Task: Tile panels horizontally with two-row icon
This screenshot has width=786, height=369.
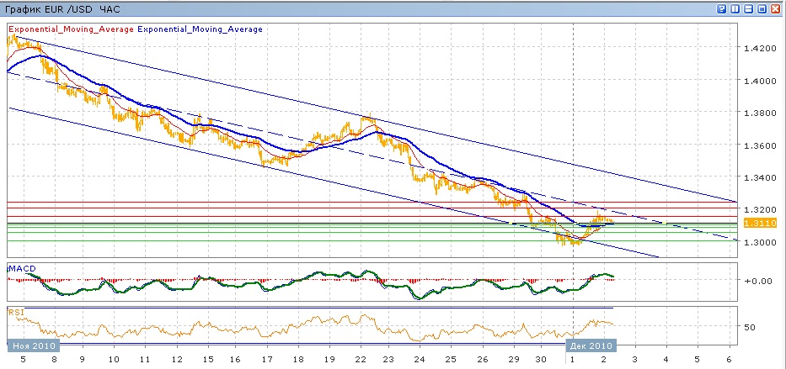Action: point(750,8)
